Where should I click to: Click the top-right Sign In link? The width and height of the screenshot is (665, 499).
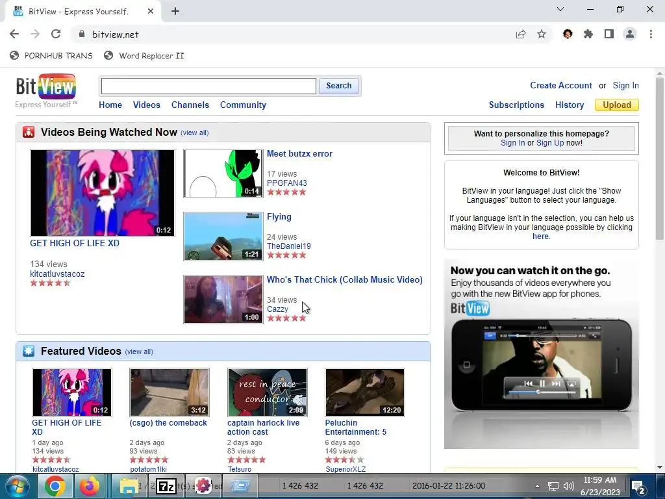[625, 85]
